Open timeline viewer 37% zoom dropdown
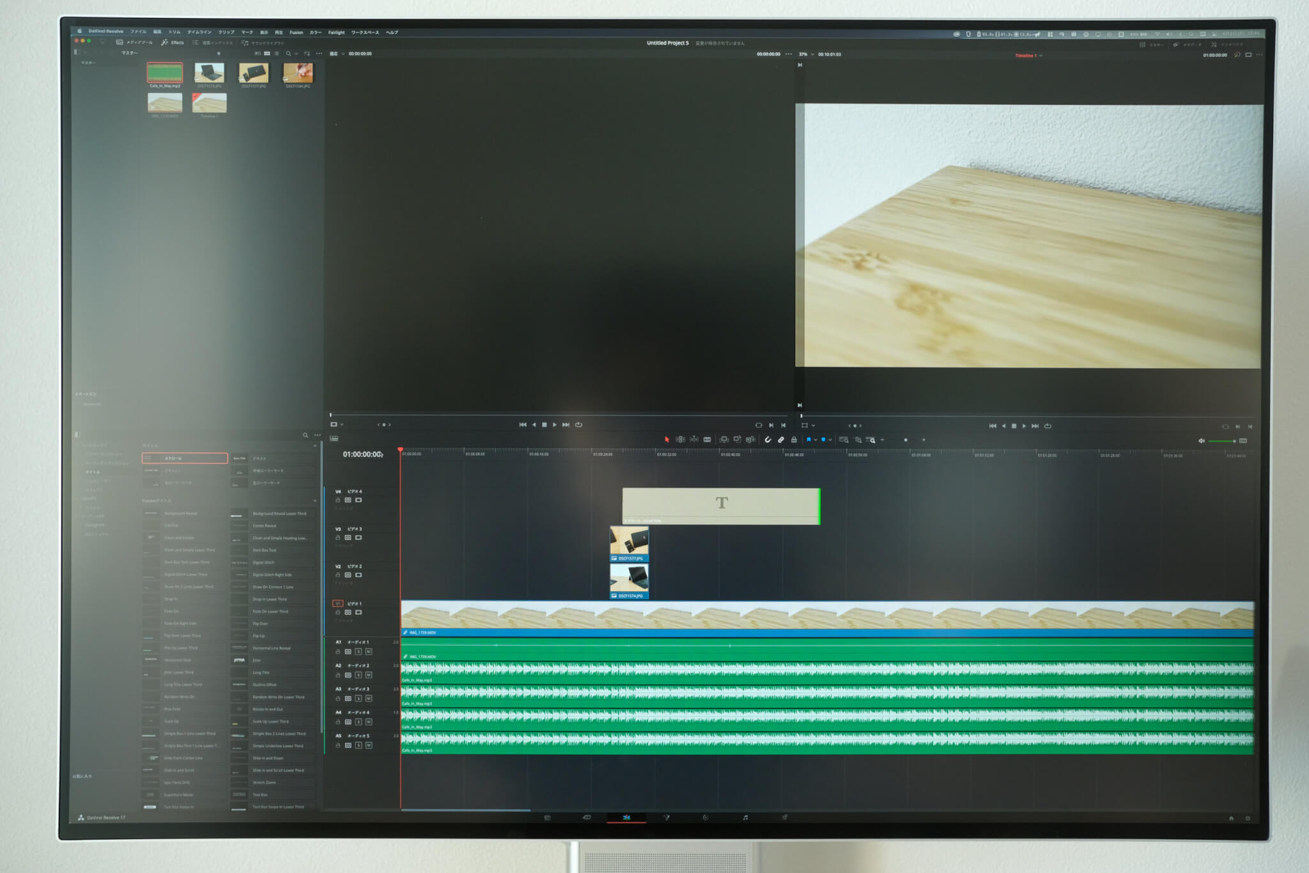The image size is (1309, 873). click(x=807, y=54)
